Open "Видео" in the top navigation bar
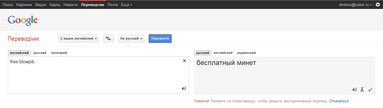383x108 pixels. point(41,5)
